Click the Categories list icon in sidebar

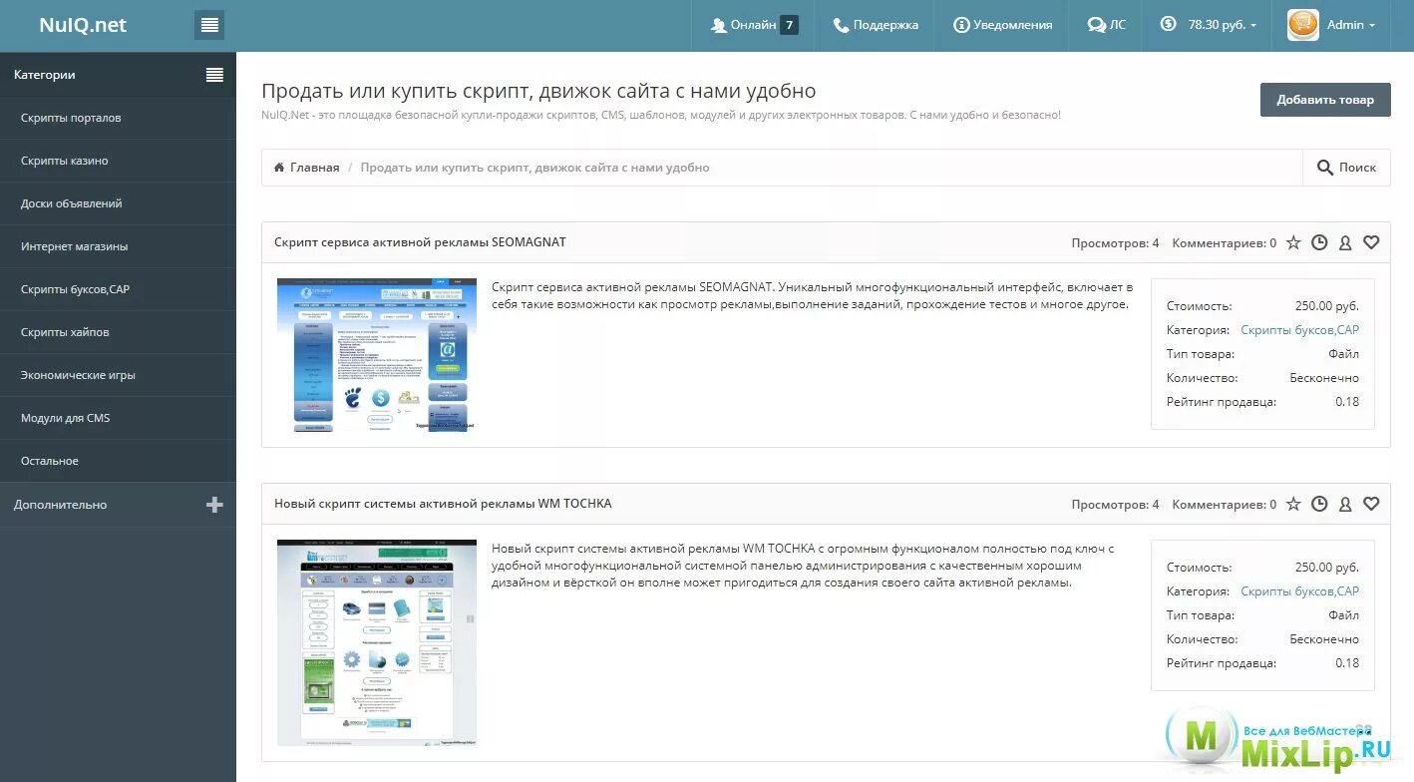pyautogui.click(x=214, y=75)
